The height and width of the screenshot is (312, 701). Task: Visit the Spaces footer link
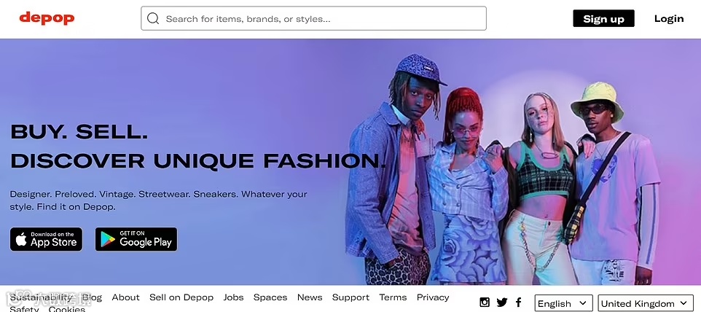(x=270, y=297)
